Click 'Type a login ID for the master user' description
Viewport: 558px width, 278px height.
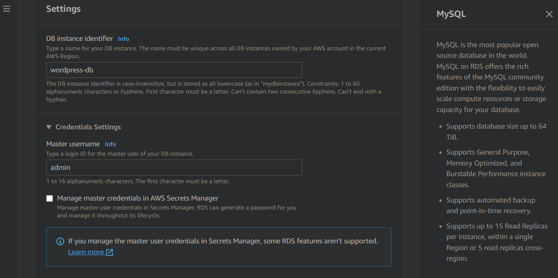click(120, 154)
